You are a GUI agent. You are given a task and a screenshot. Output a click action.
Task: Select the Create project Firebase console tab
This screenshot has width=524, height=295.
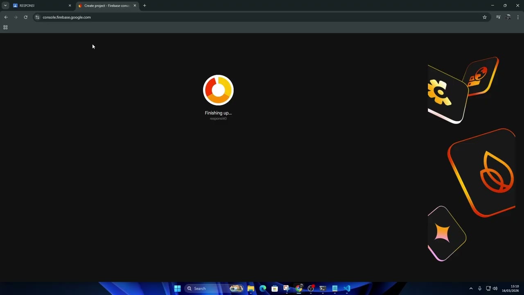[107, 6]
